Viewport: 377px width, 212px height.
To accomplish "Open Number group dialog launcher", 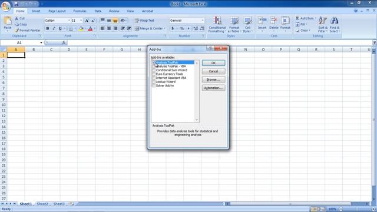I will pyautogui.click(x=203, y=36).
